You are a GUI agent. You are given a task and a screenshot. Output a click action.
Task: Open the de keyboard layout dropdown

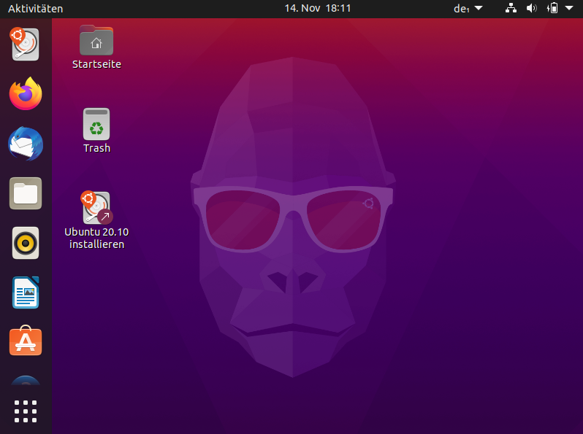pyautogui.click(x=468, y=8)
